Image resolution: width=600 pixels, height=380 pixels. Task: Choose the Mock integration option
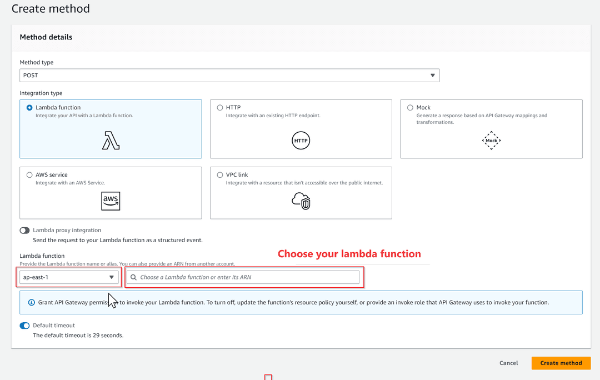[410, 107]
